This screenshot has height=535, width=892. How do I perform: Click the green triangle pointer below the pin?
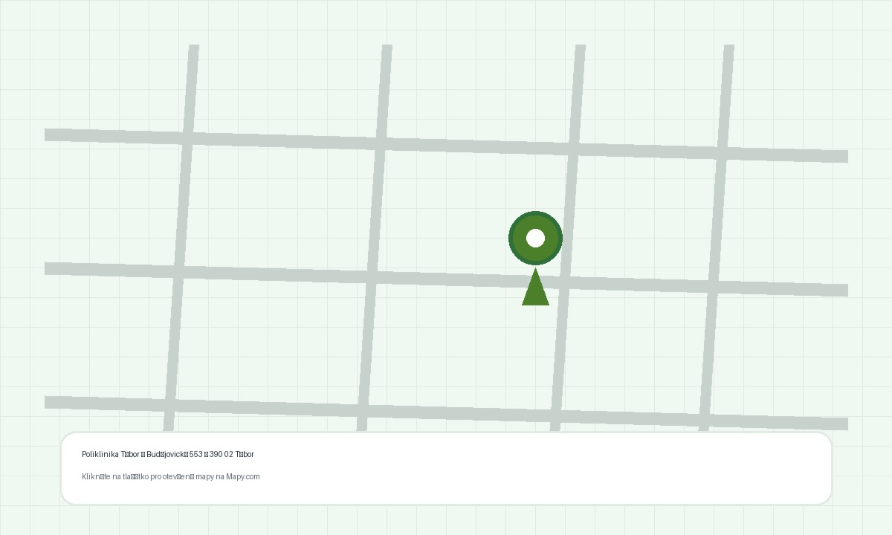pyautogui.click(x=535, y=291)
